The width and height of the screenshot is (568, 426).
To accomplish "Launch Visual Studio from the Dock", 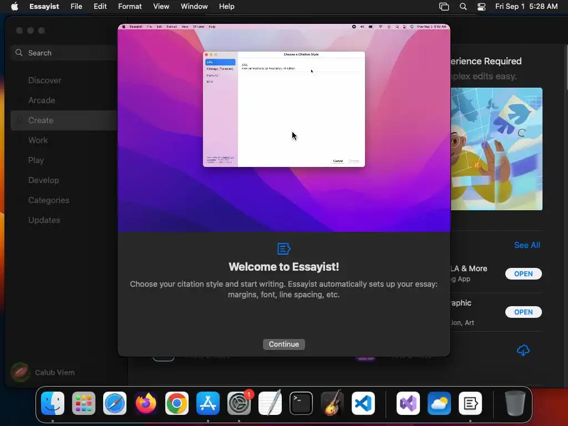I will coord(408,403).
